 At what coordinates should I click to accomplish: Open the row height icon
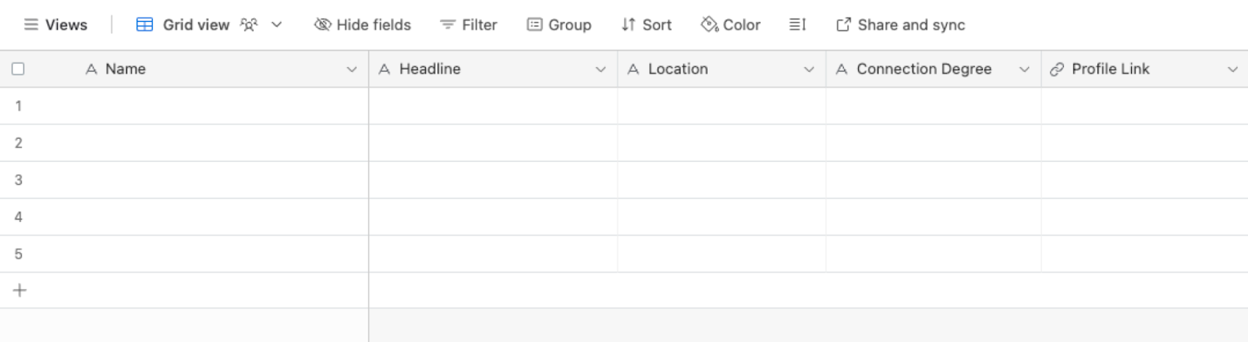797,25
